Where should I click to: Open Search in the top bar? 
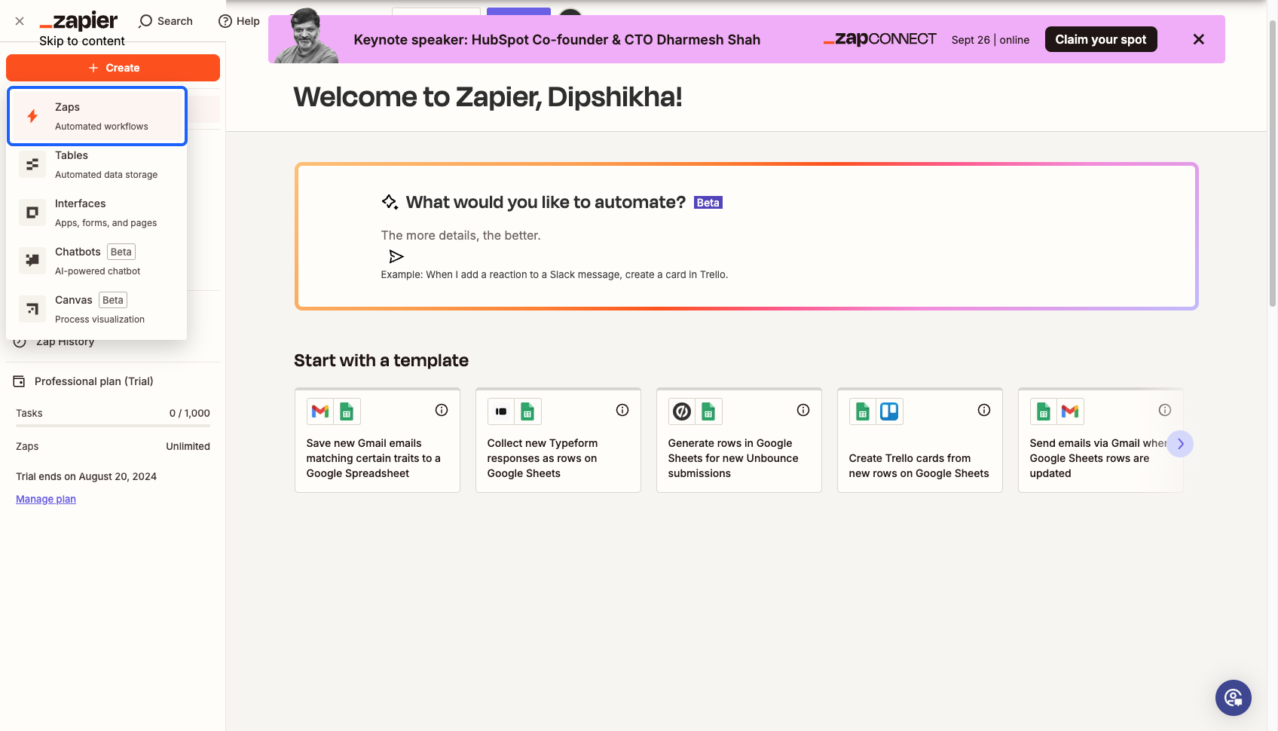click(x=166, y=21)
